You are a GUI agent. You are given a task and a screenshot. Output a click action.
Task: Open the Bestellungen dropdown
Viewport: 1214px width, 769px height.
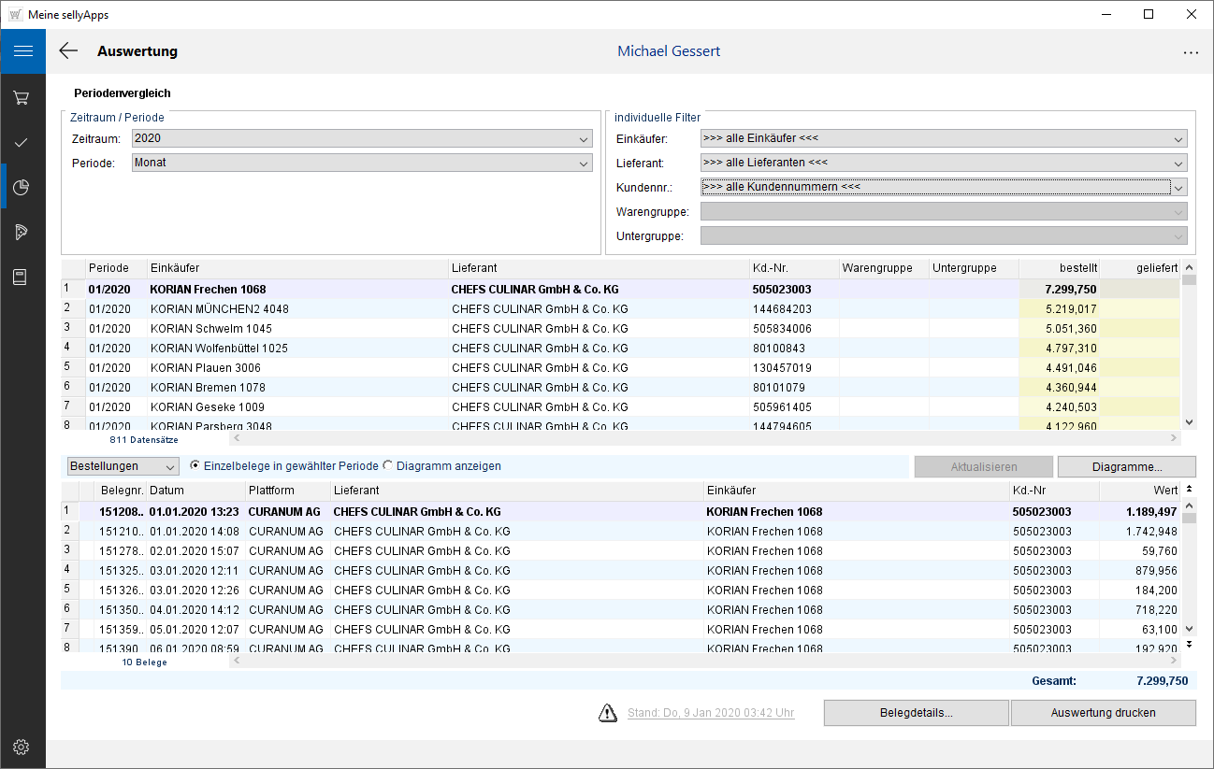(123, 466)
